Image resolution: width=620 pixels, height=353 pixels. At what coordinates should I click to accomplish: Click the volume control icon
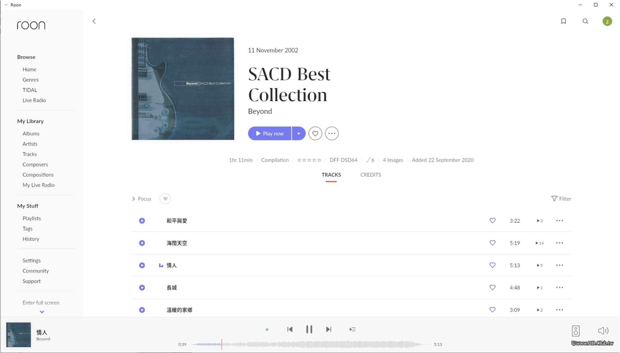(x=603, y=331)
